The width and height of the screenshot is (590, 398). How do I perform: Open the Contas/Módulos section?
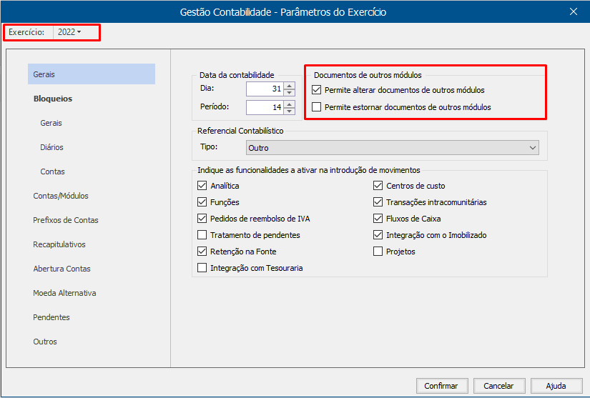[61, 196]
